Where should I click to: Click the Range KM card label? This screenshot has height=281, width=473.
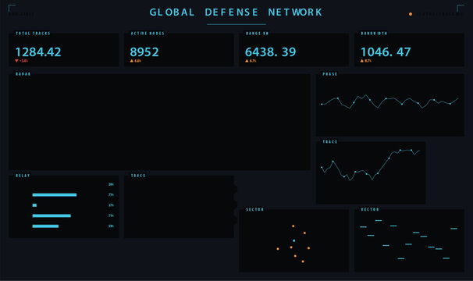pyautogui.click(x=257, y=34)
